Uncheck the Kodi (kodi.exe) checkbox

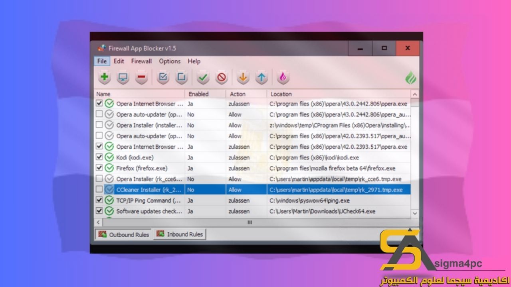pyautogui.click(x=99, y=157)
